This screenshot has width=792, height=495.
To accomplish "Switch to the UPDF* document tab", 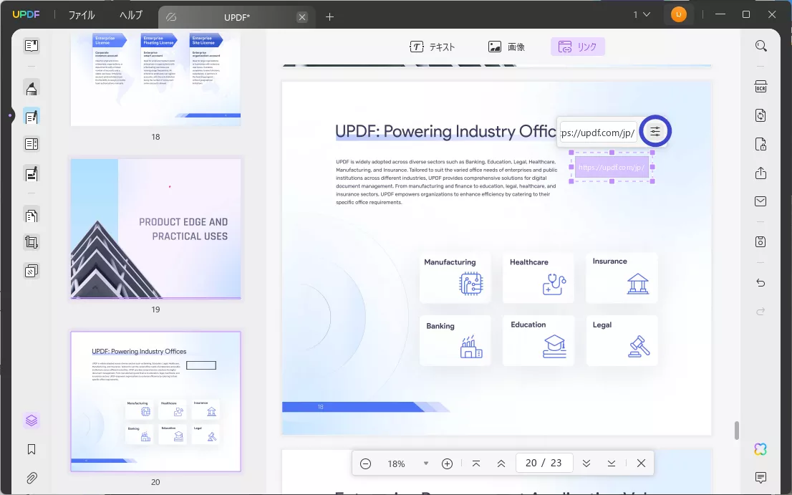I will (236, 17).
